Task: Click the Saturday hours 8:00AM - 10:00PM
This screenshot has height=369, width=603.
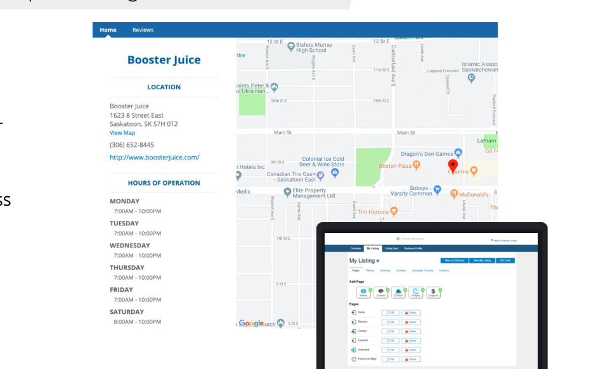Action: tap(138, 322)
